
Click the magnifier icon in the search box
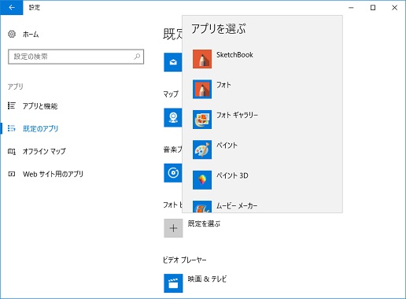[x=137, y=57]
